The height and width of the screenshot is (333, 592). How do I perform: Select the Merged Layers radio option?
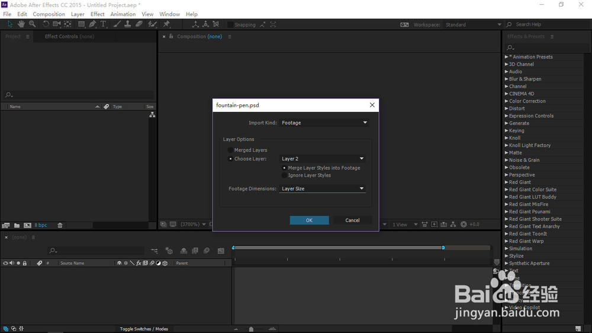tap(231, 150)
